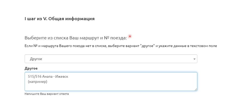245x103 pixels.
Task: Click the resize handle of the text area
Action: [196, 89]
